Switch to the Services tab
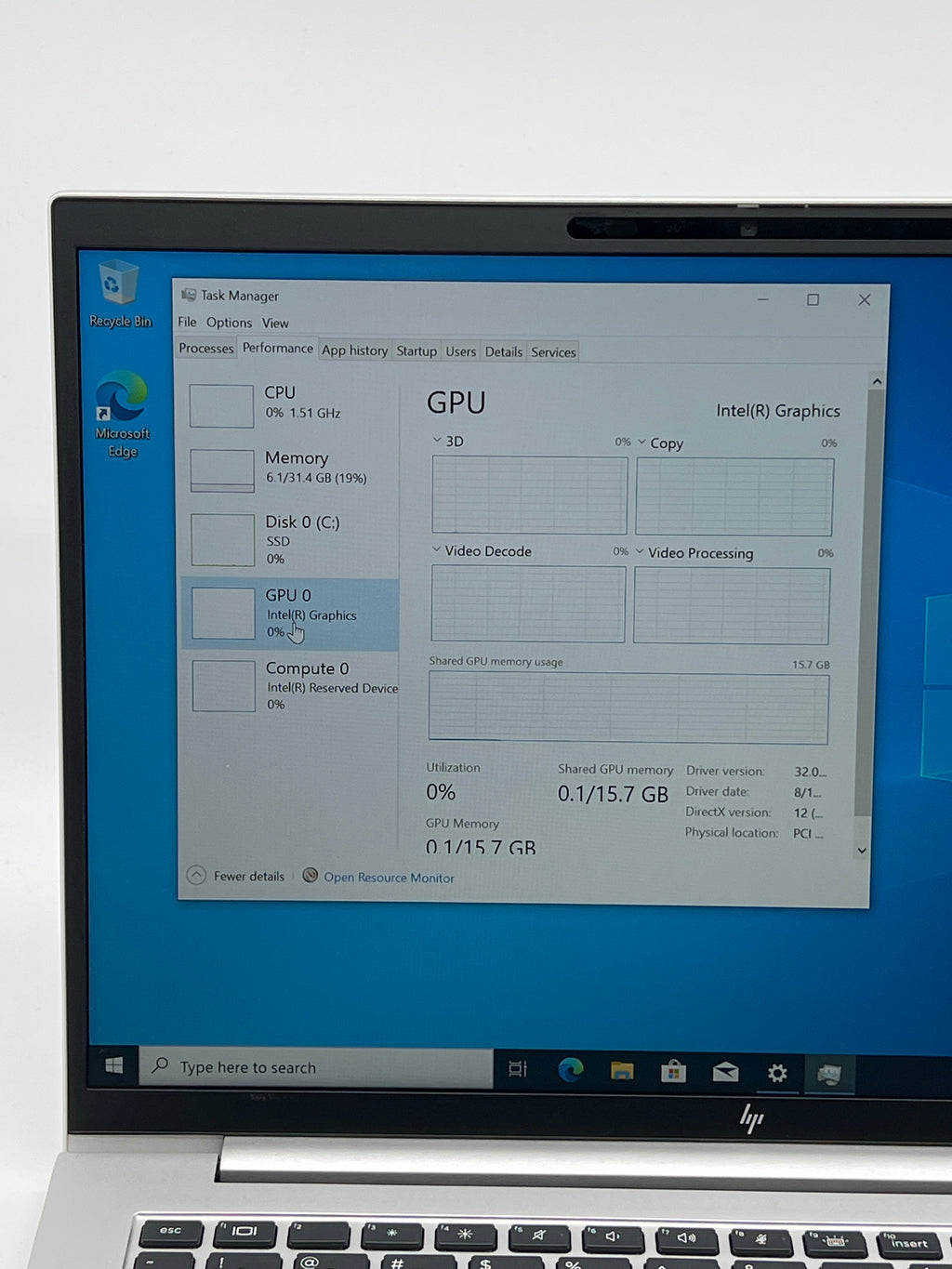952x1269 pixels. 553,352
